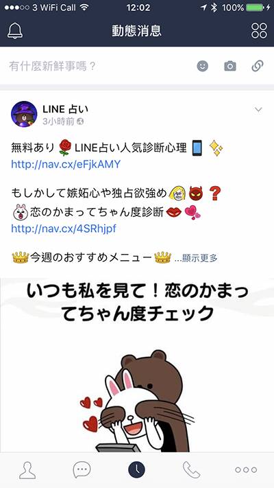274x488 pixels.
Task: Go to the Friends tab
Action: pos(27,470)
